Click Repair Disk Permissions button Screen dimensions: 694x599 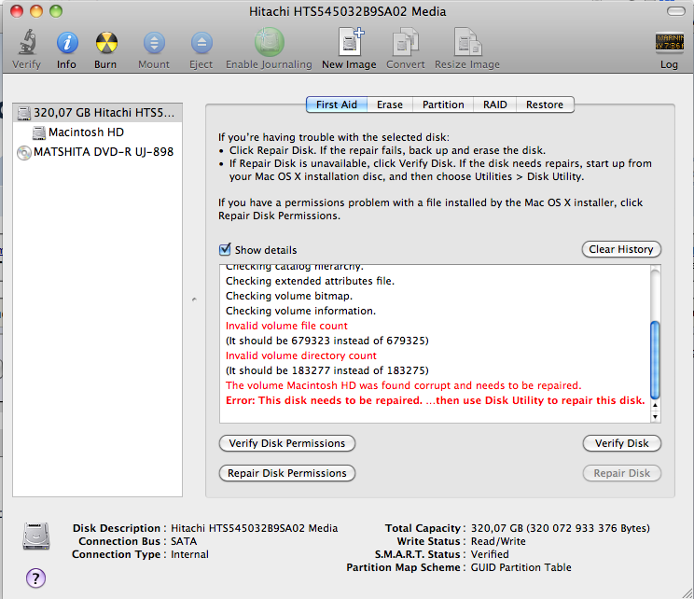[x=286, y=473]
